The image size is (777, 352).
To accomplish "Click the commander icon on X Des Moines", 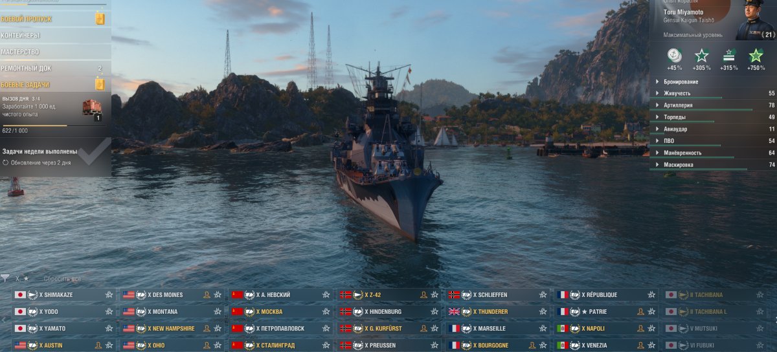I will click(x=207, y=294).
